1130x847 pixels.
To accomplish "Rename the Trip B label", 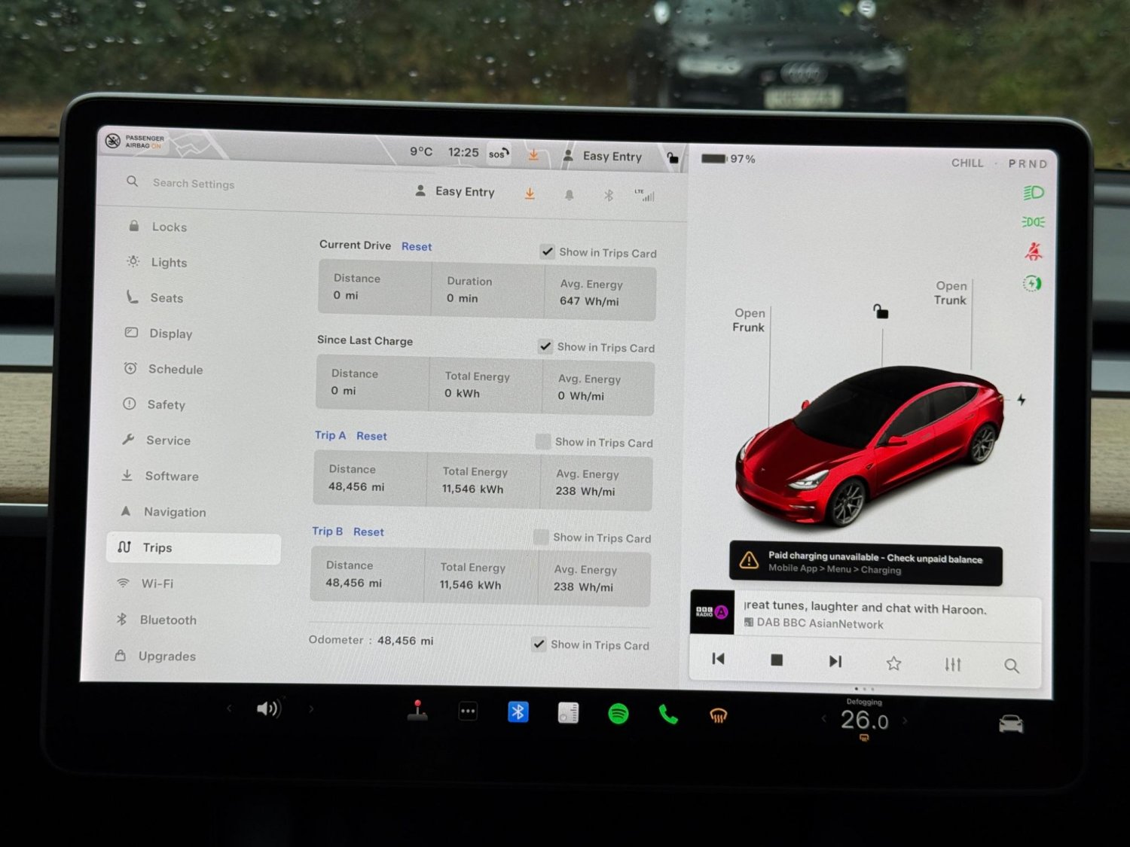I will click(x=327, y=531).
